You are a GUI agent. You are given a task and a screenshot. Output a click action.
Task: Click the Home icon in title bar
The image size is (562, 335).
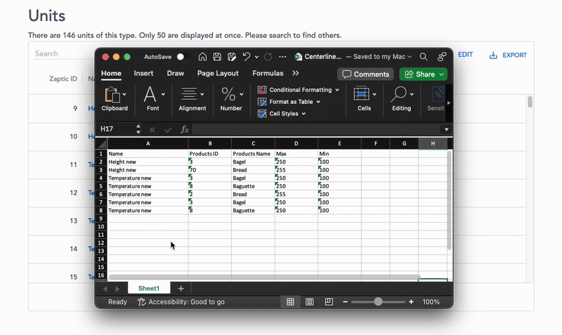(202, 57)
